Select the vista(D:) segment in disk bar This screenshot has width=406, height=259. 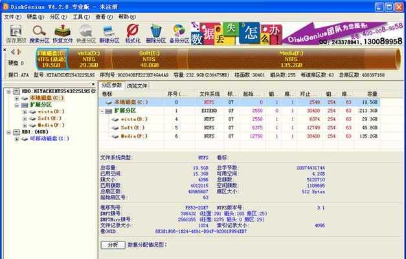click(89, 59)
